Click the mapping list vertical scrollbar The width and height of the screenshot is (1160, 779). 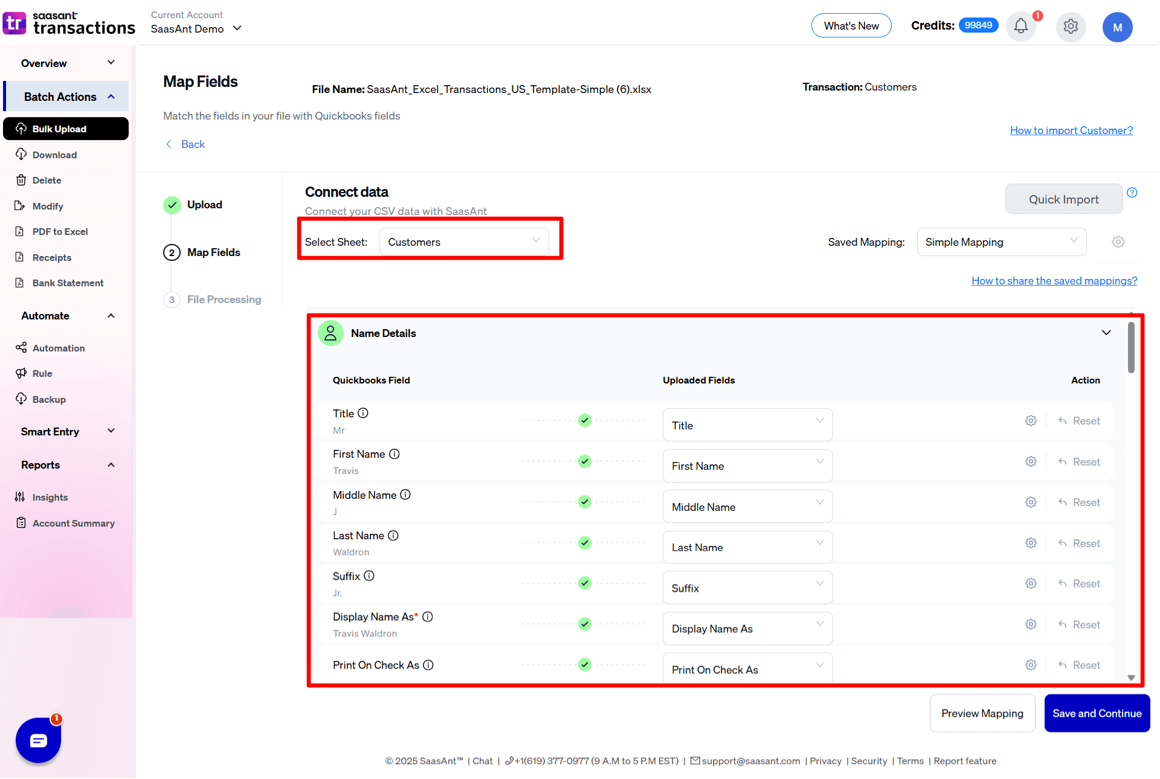coord(1131,348)
